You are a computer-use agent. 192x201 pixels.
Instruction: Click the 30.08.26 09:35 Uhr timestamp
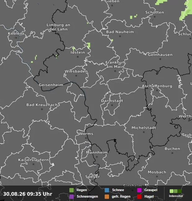pos(28,194)
